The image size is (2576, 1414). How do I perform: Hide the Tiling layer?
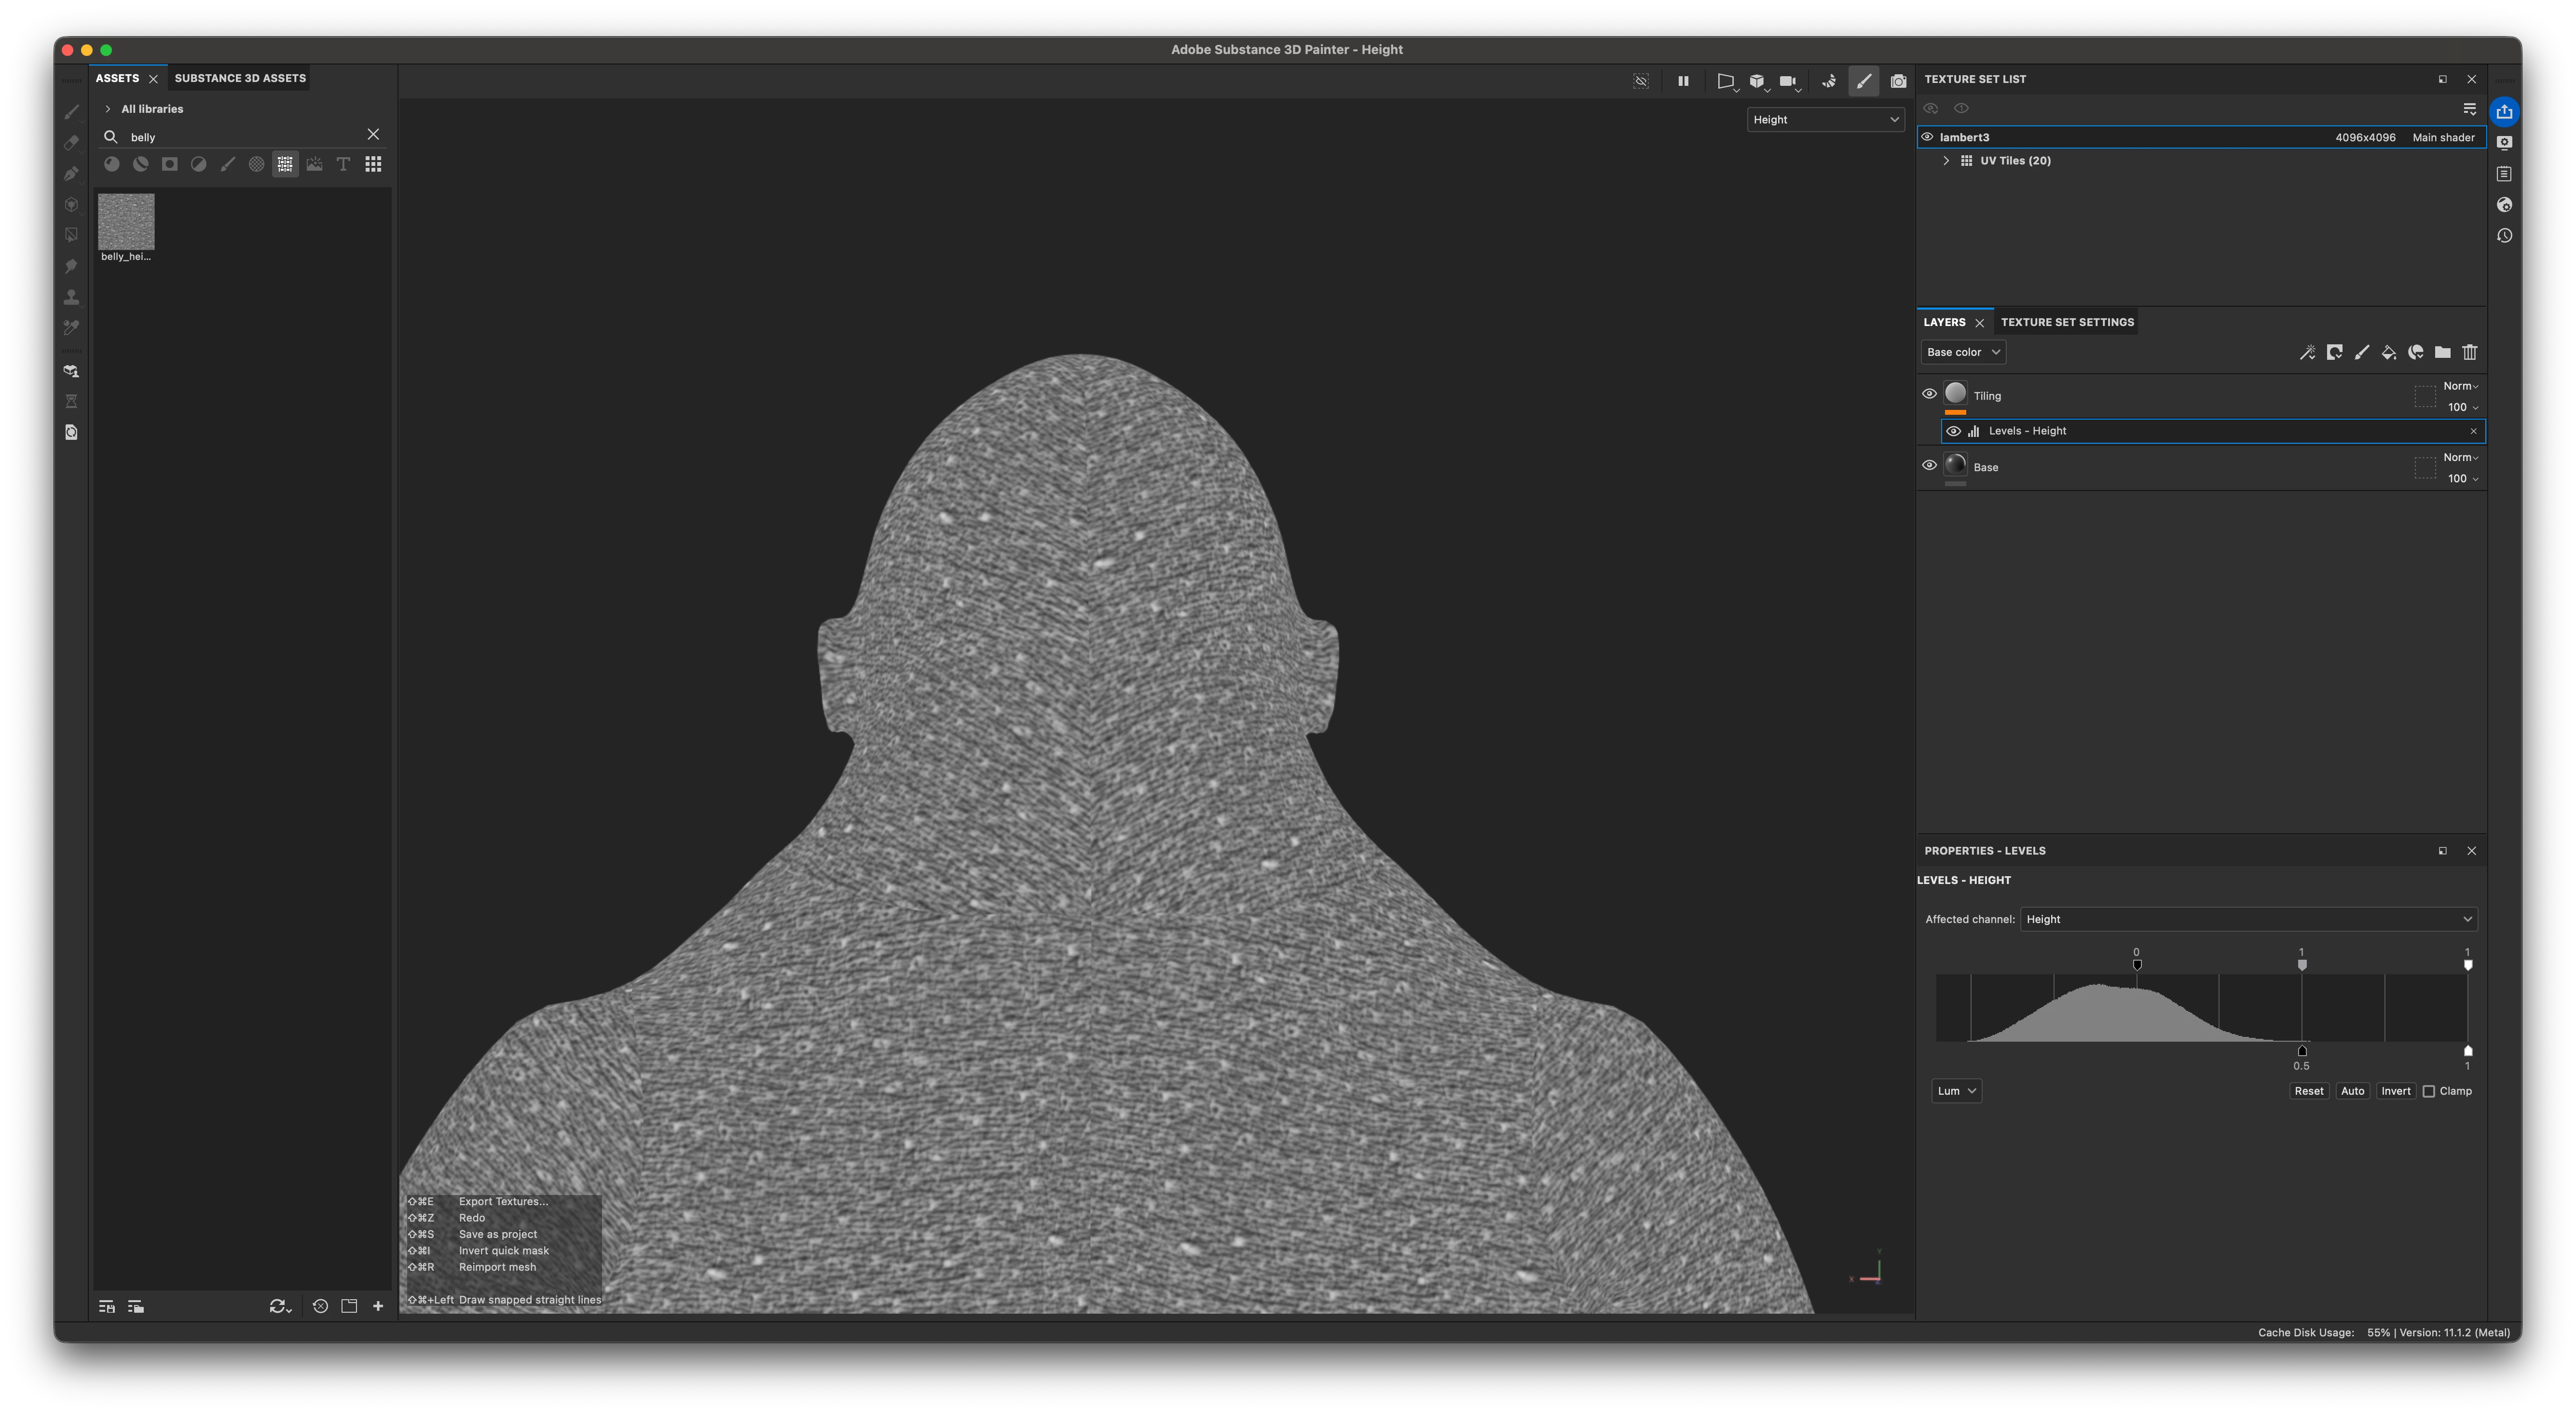pos(1929,394)
